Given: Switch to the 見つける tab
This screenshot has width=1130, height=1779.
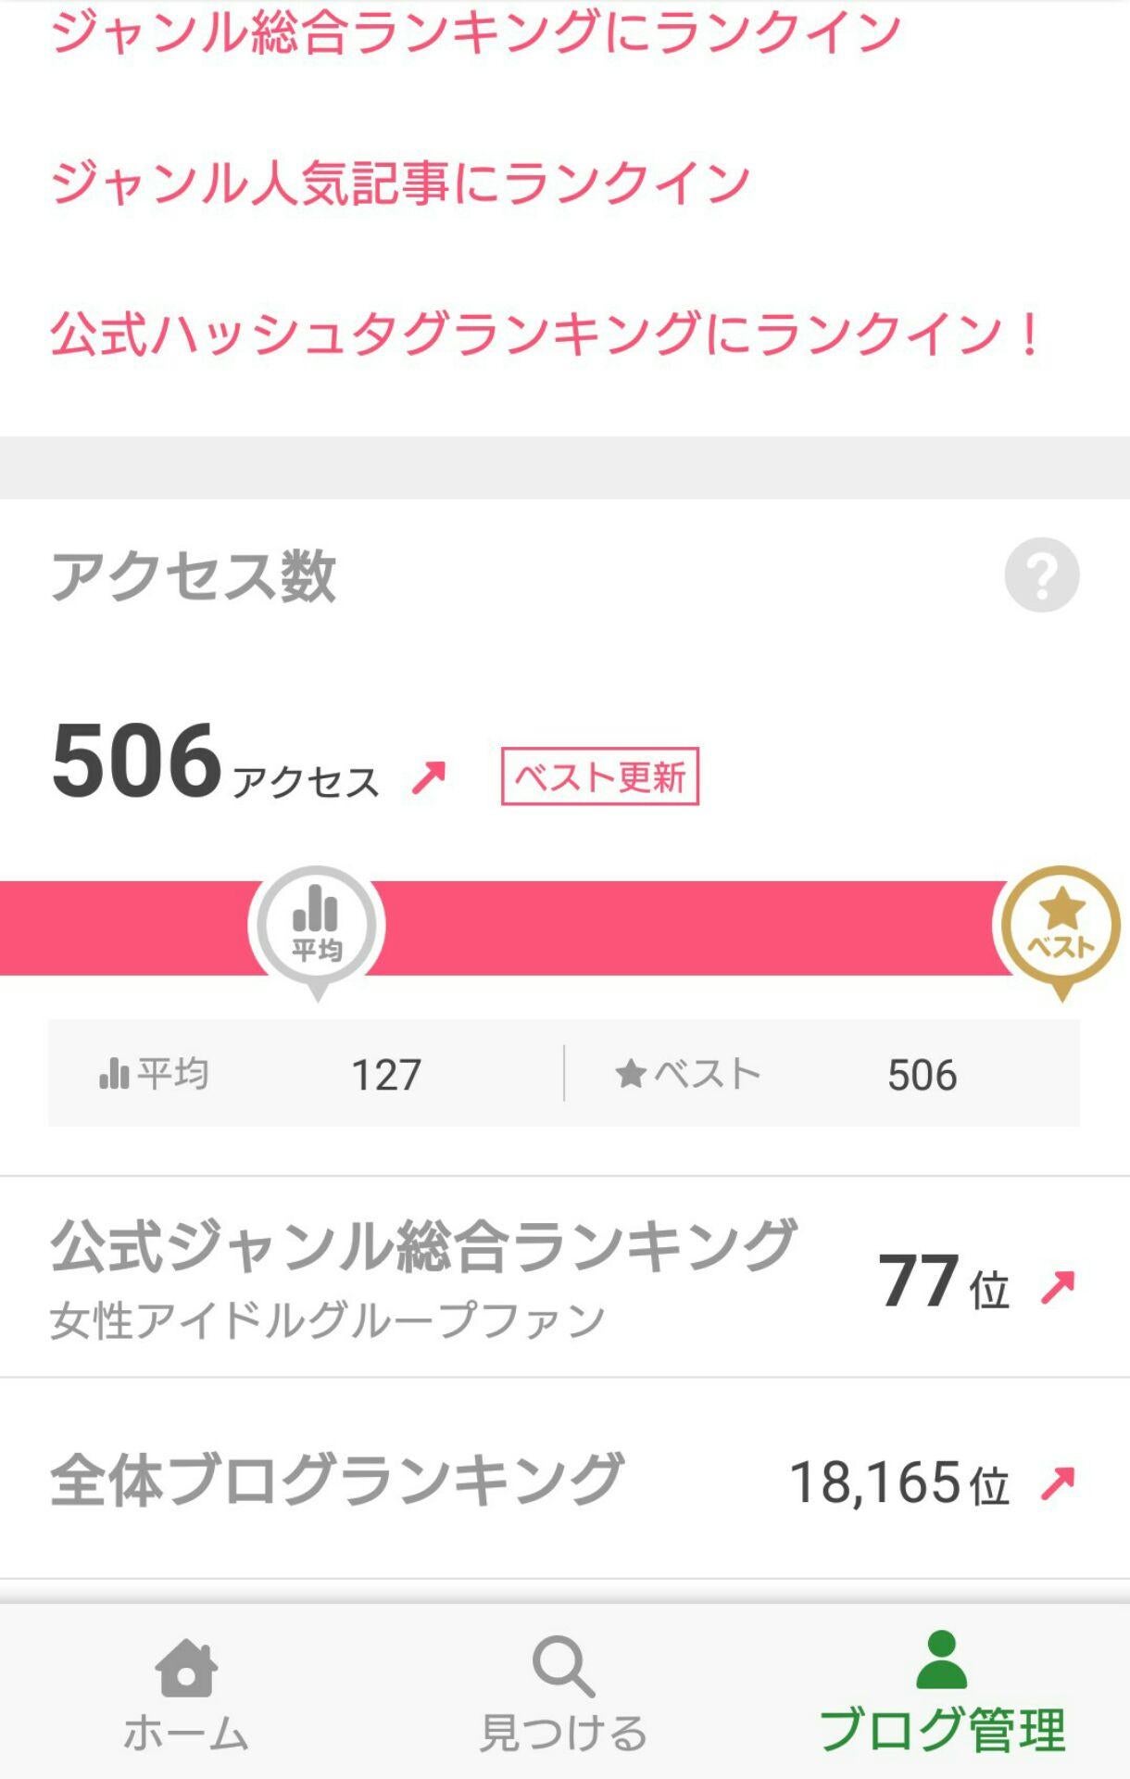Looking at the screenshot, I should [563, 1731].
